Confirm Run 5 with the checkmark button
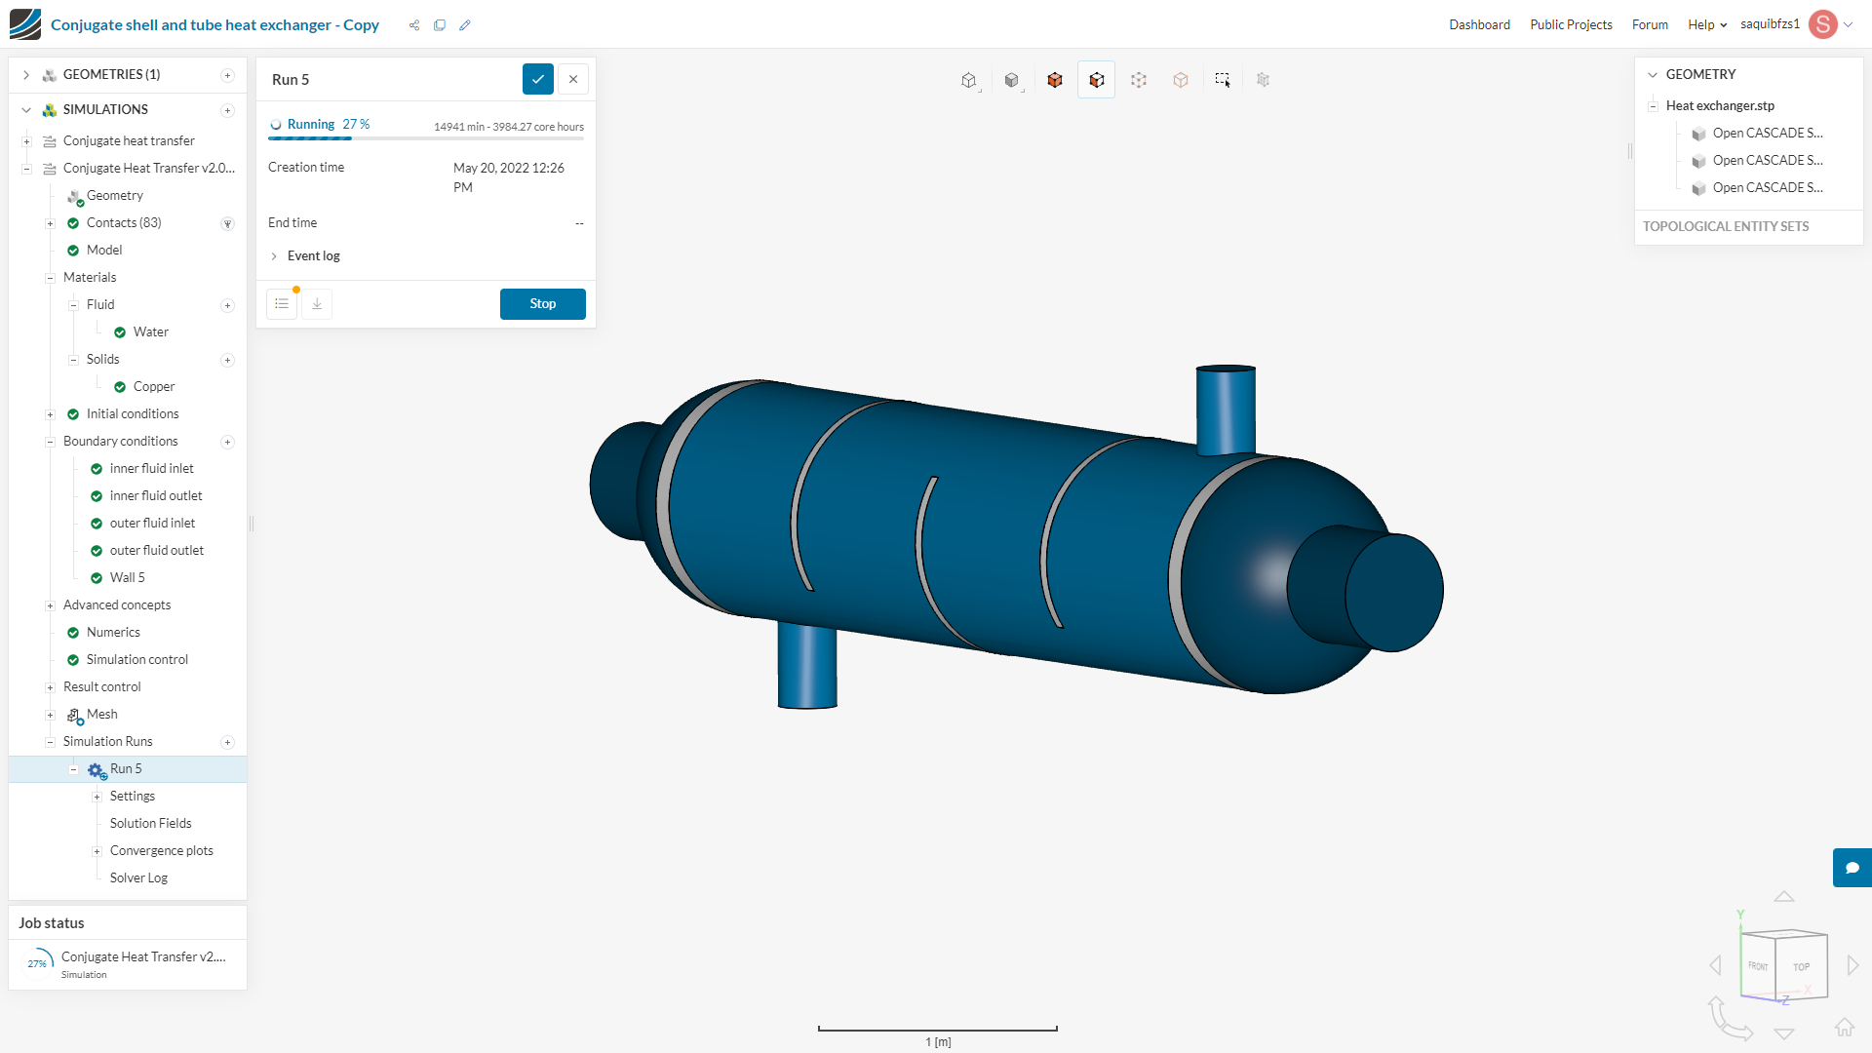Screen dimensions: 1872x1053 coord(538,79)
